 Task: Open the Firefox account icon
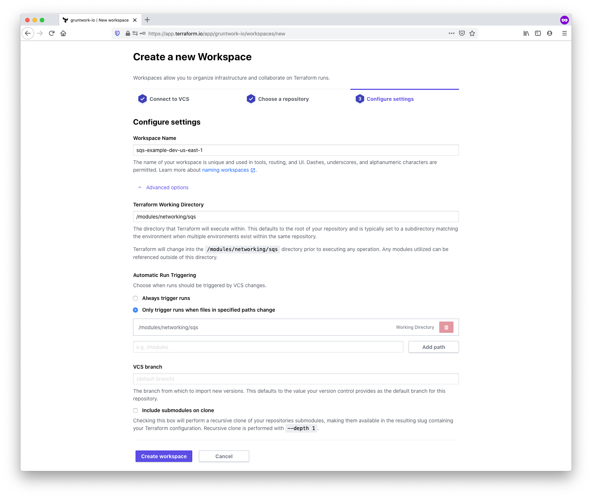(550, 33)
